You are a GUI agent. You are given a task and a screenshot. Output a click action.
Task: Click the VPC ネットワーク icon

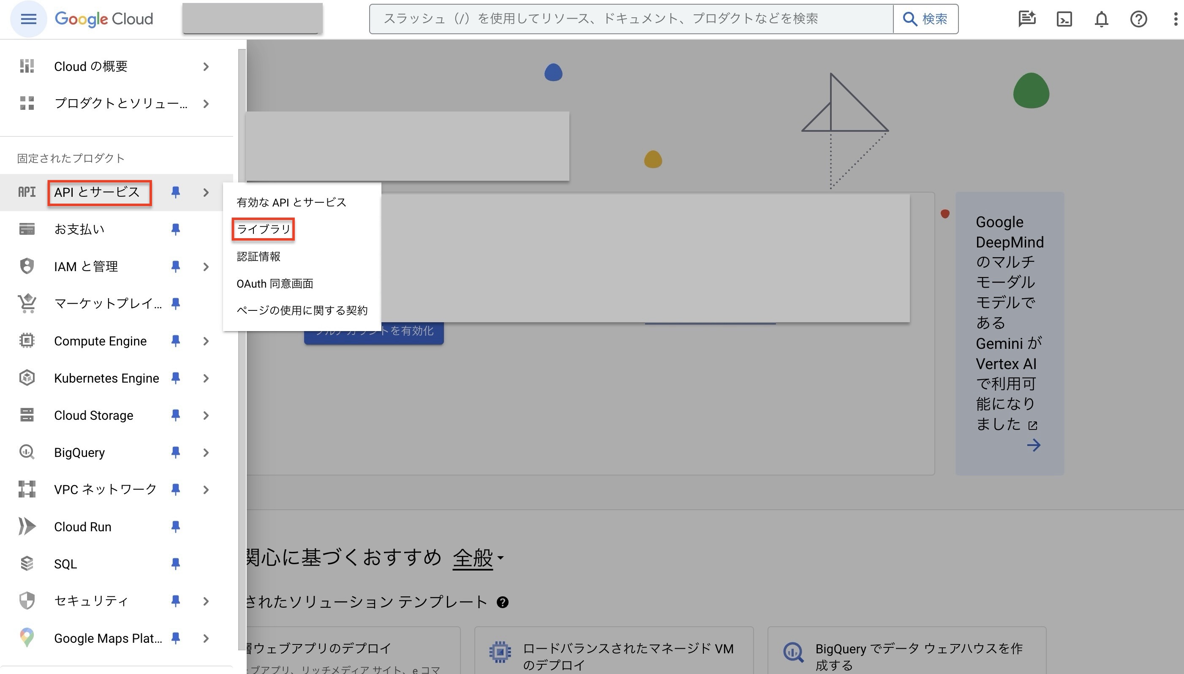[x=27, y=489]
